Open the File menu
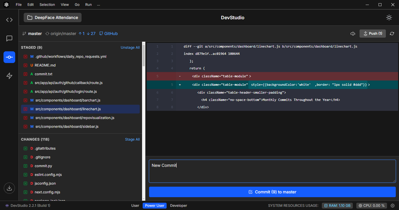This screenshot has height=210, width=399. (19, 5)
